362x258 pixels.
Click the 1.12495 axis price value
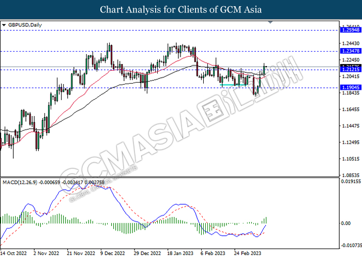(x=351, y=142)
